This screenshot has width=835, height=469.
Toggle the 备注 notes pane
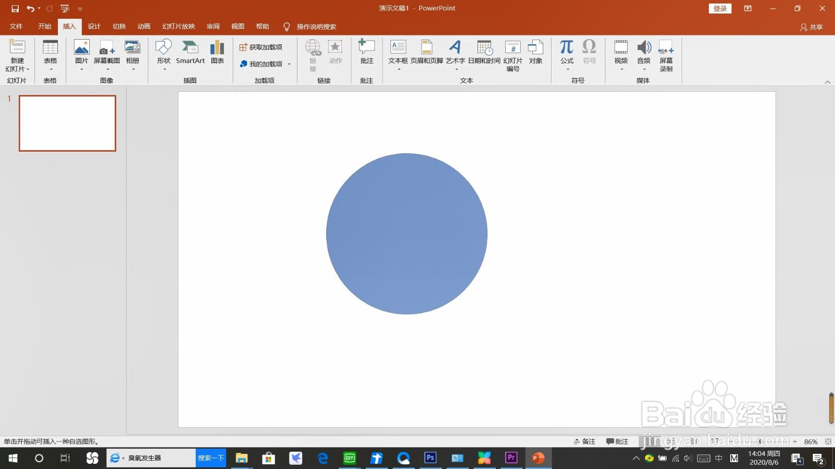click(x=584, y=441)
